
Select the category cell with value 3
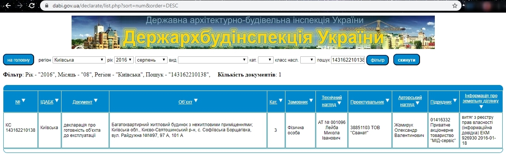click(x=275, y=130)
